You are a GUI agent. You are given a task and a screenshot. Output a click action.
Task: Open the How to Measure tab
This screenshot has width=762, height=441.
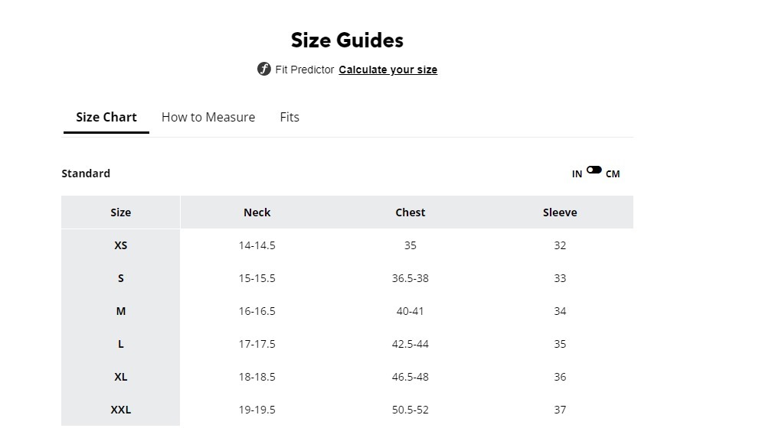click(x=208, y=118)
